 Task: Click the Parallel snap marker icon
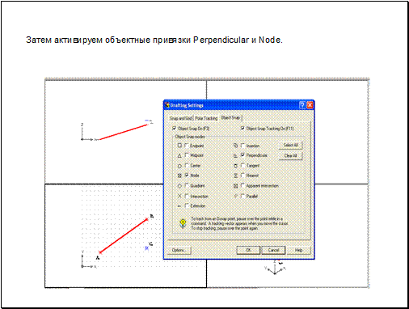point(235,196)
